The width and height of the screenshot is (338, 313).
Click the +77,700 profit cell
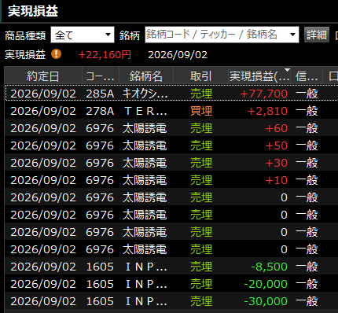click(264, 94)
